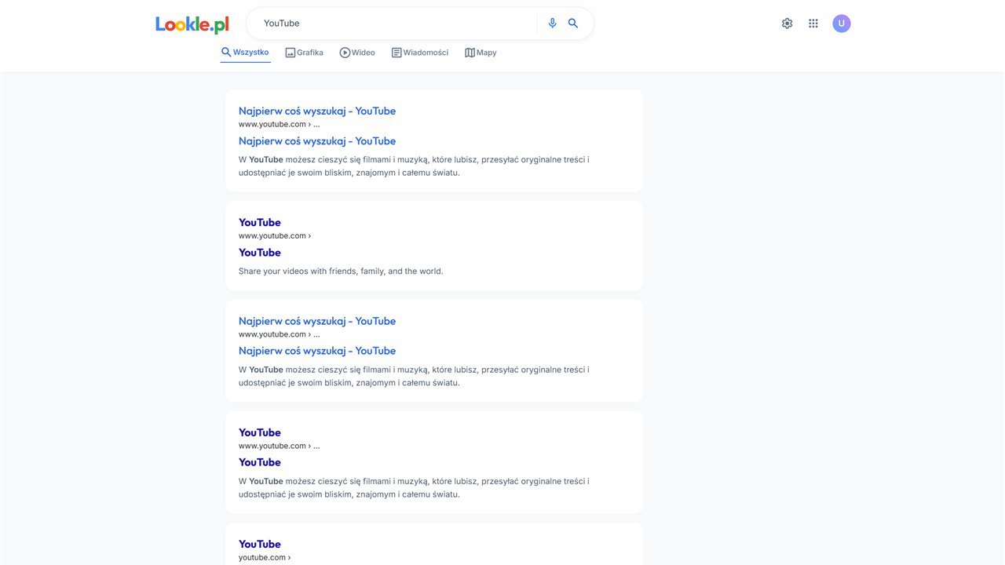1005x565 pixels.
Task: Open the apps grid menu
Action: click(x=813, y=24)
